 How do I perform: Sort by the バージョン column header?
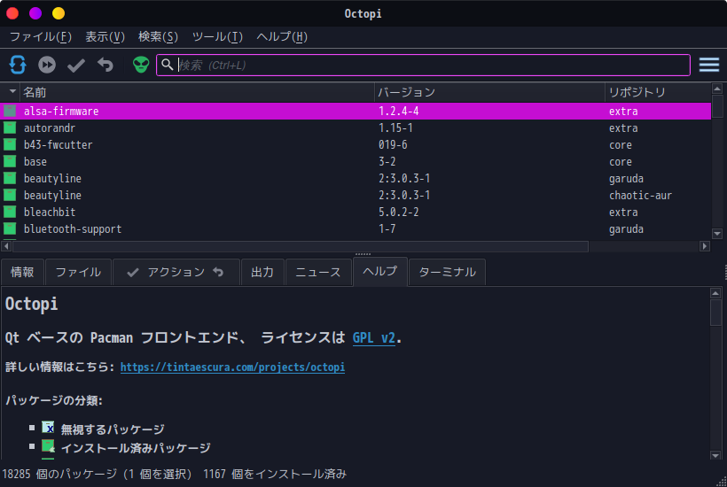(489, 92)
